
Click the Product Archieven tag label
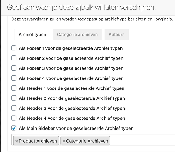tap(38, 141)
